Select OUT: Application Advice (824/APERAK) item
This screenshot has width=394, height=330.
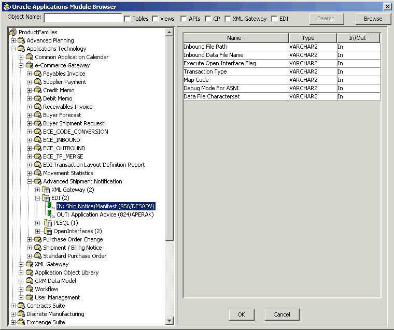click(105, 214)
